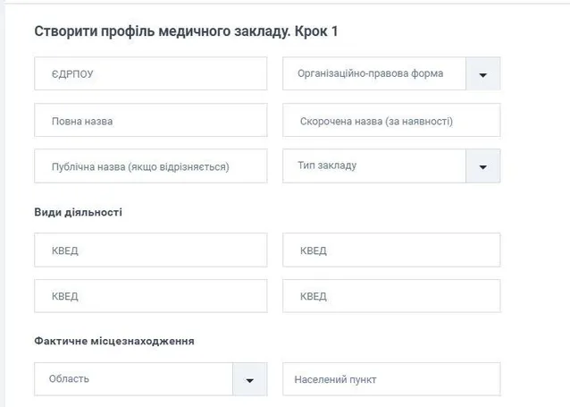Focus the lower-right КВЕД field
570x407 pixels.
[390, 296]
